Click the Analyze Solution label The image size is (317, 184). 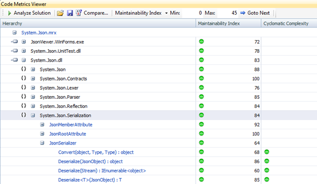[x=32, y=13]
